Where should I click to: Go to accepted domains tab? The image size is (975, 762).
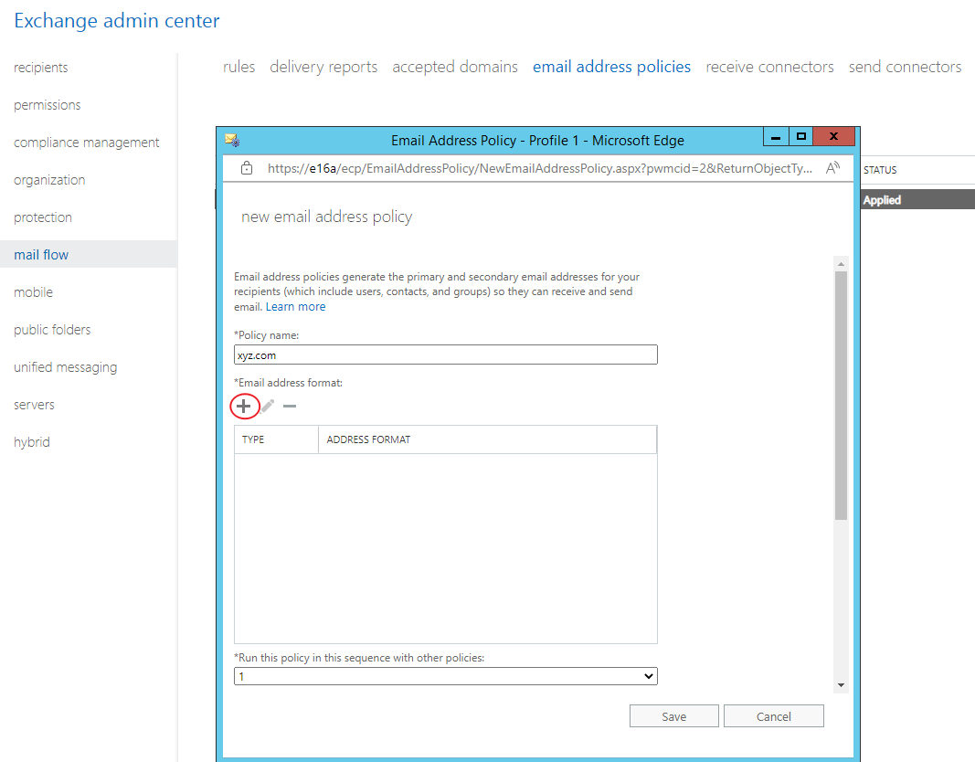[x=454, y=67]
